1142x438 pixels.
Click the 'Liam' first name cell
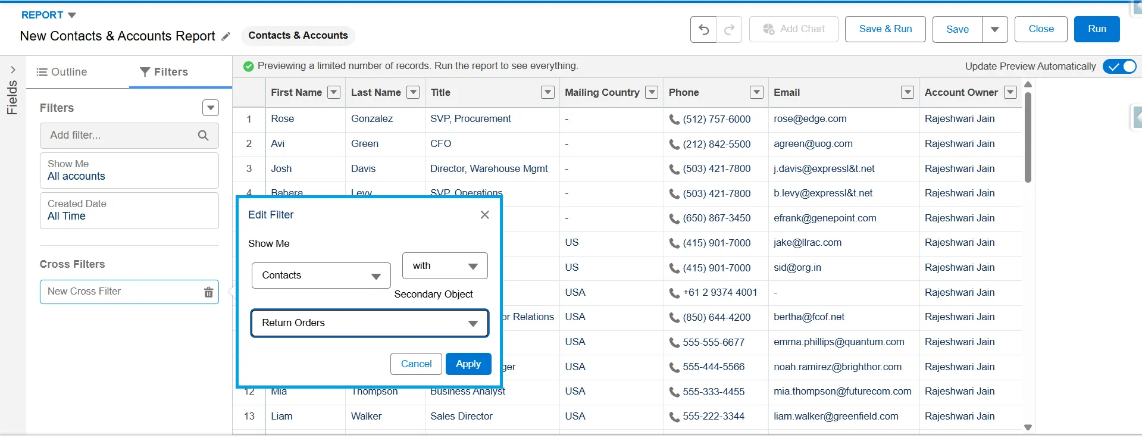(x=281, y=417)
